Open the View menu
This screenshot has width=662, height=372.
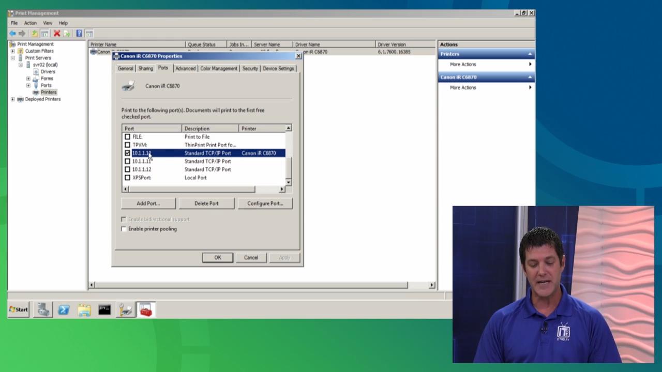pos(48,23)
